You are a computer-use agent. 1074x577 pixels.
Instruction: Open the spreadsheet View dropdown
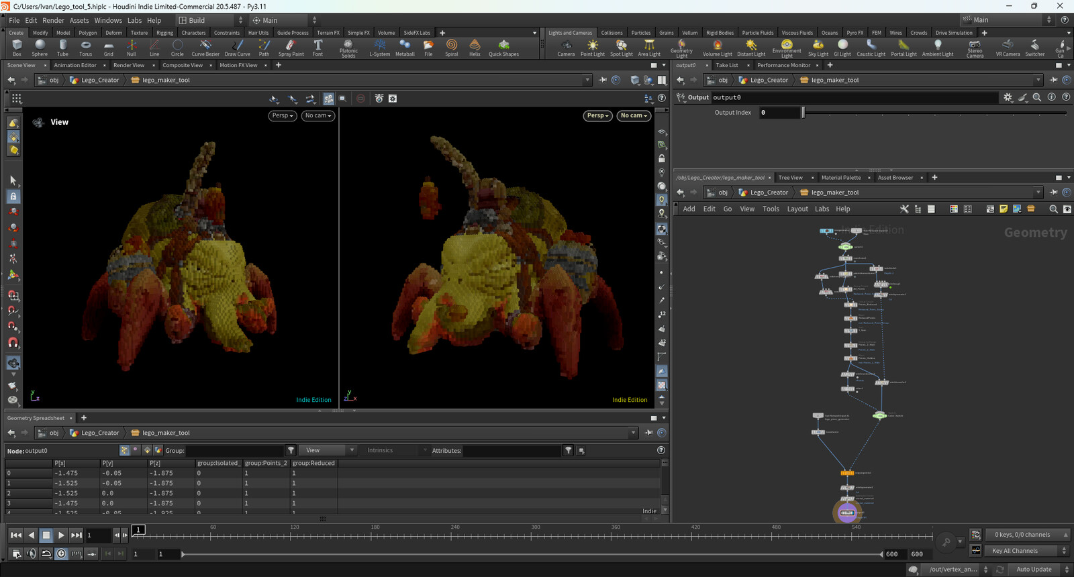pos(326,450)
